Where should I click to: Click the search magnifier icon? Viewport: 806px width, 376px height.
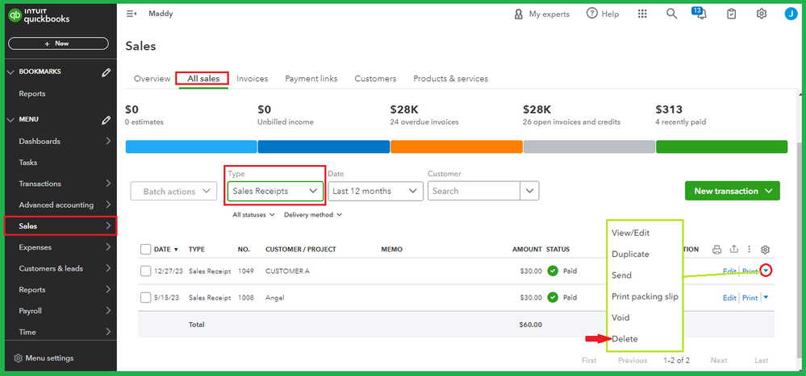point(671,14)
